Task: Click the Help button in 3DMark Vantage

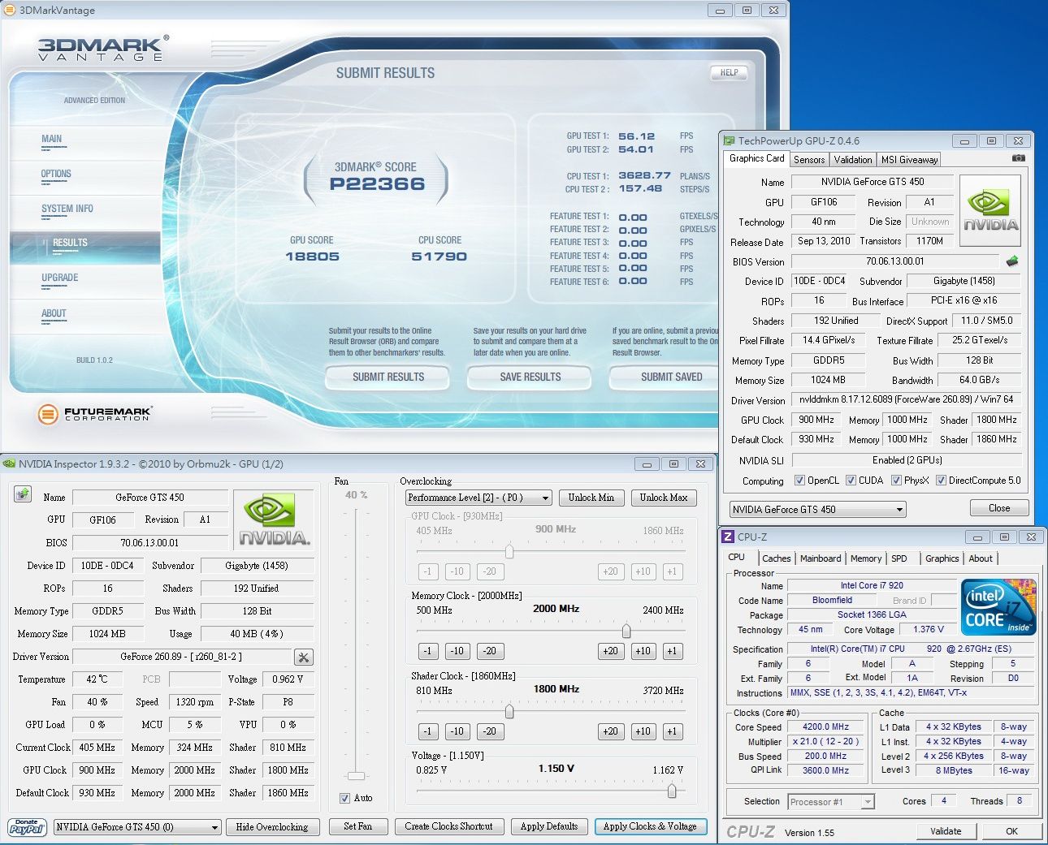Action: point(729,72)
